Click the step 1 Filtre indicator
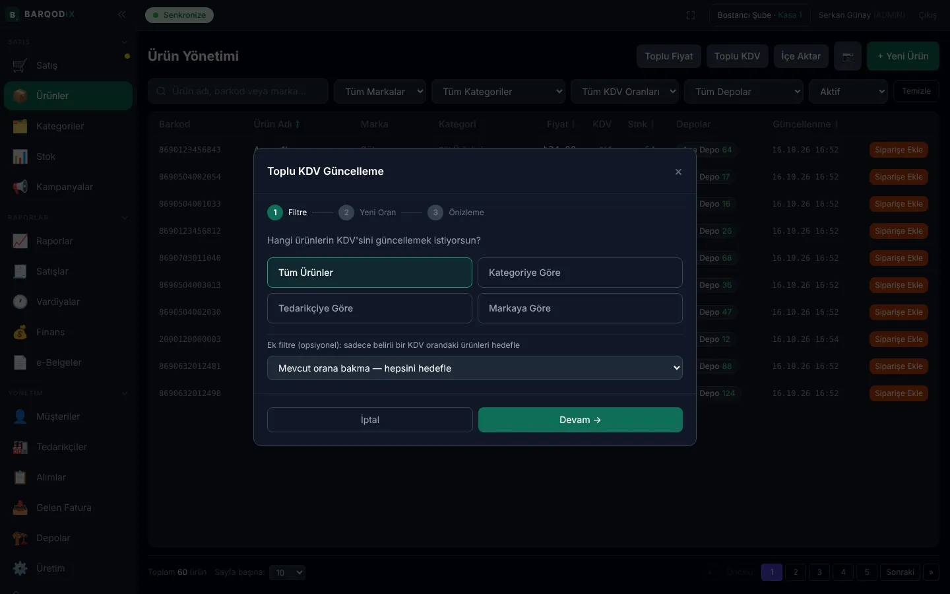Viewport: 950px width, 594px height. click(x=287, y=213)
